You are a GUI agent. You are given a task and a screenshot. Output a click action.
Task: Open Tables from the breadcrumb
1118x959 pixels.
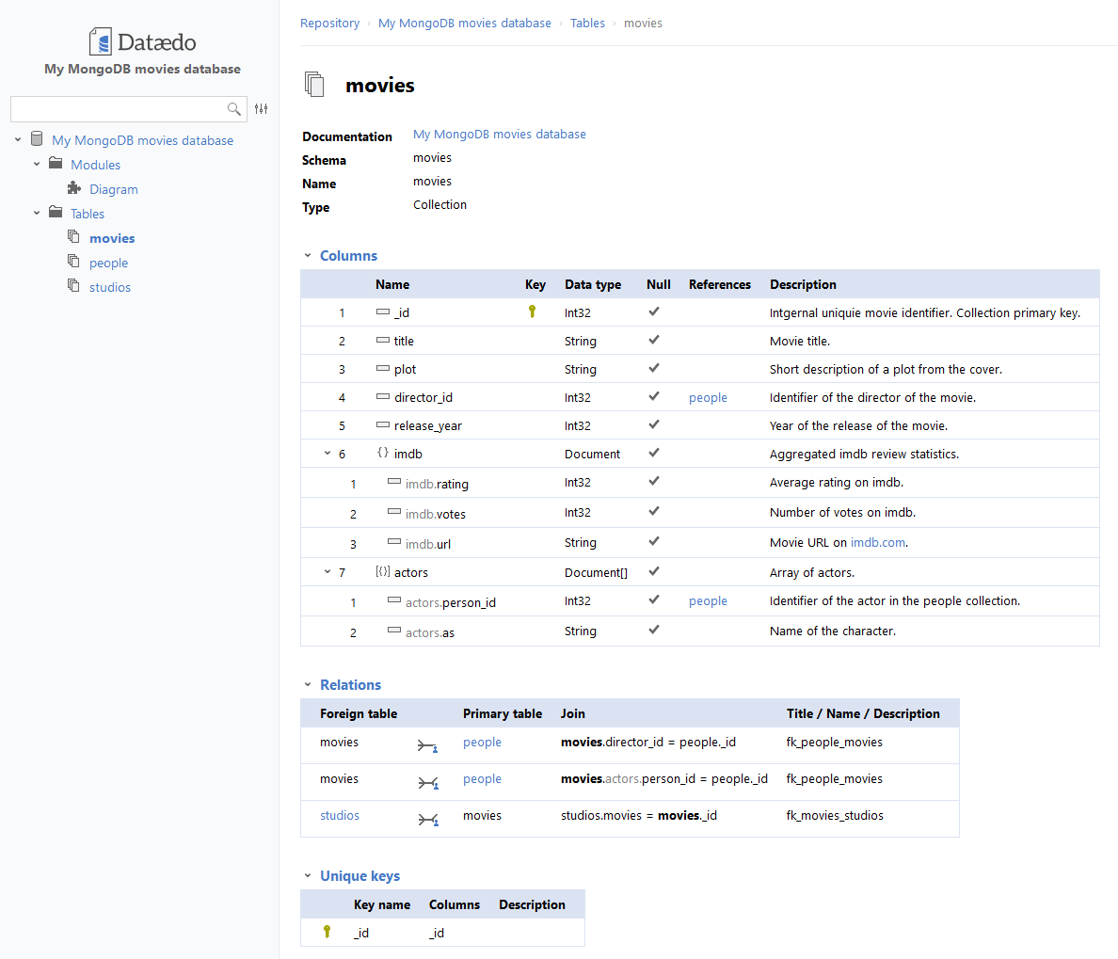tap(587, 24)
